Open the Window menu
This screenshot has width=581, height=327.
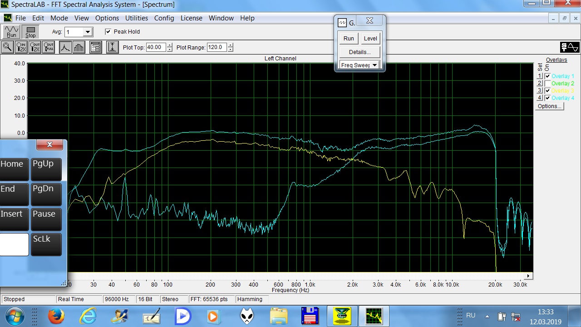tap(221, 18)
